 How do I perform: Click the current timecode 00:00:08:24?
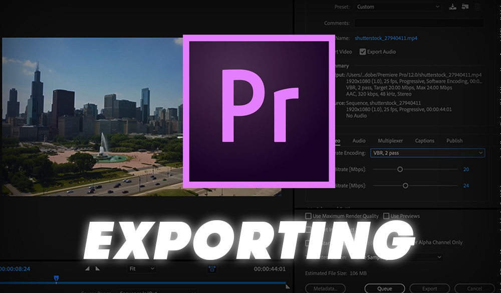point(15,269)
